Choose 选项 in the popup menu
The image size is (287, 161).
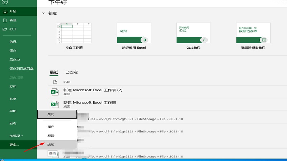(57, 145)
